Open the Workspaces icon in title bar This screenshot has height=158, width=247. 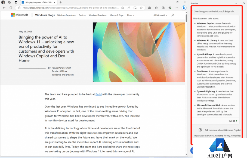coord(10,2)
